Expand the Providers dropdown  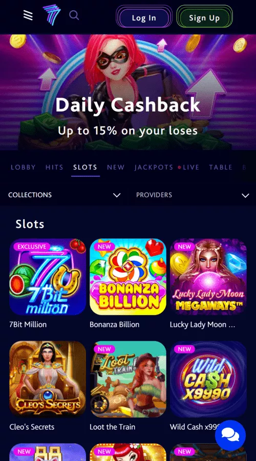192,195
